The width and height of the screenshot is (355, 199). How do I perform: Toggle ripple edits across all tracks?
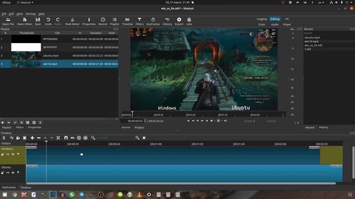(85, 138)
